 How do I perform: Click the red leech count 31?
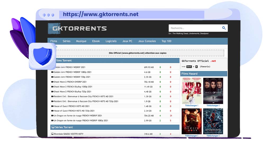click(171, 116)
